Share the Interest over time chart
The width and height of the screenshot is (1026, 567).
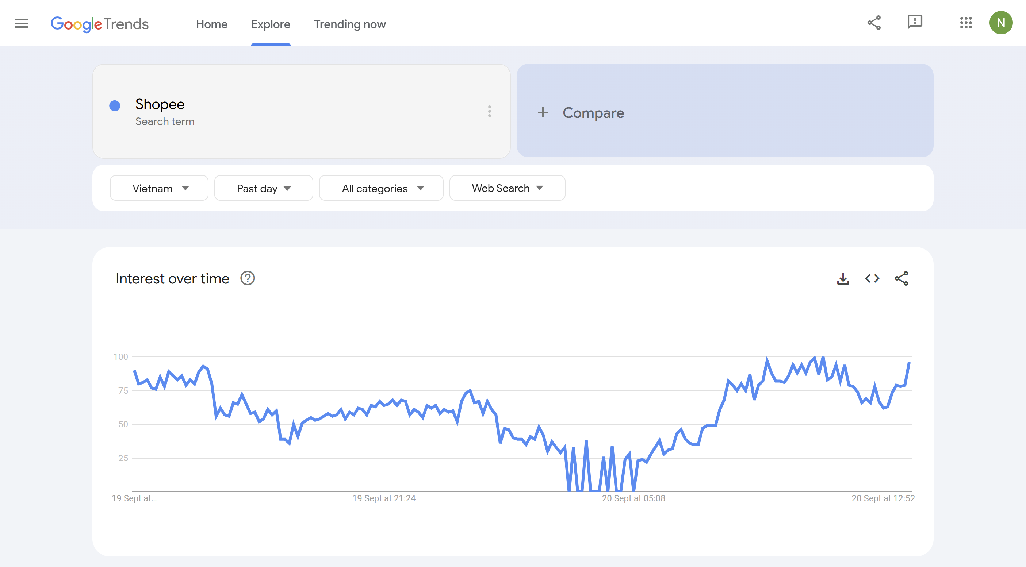pyautogui.click(x=901, y=278)
